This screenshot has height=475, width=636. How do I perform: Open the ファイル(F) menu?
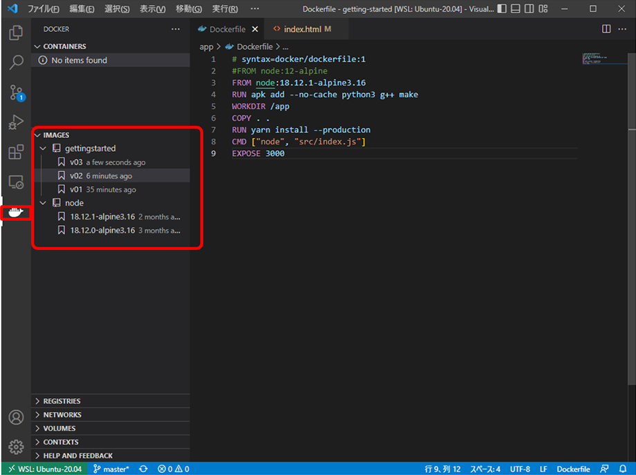pos(43,8)
